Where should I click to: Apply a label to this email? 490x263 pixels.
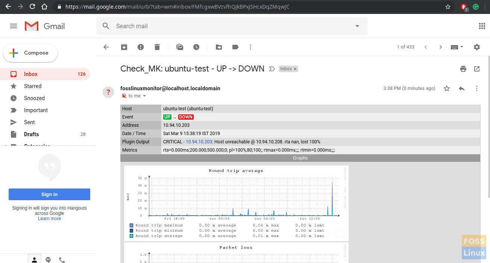point(235,47)
